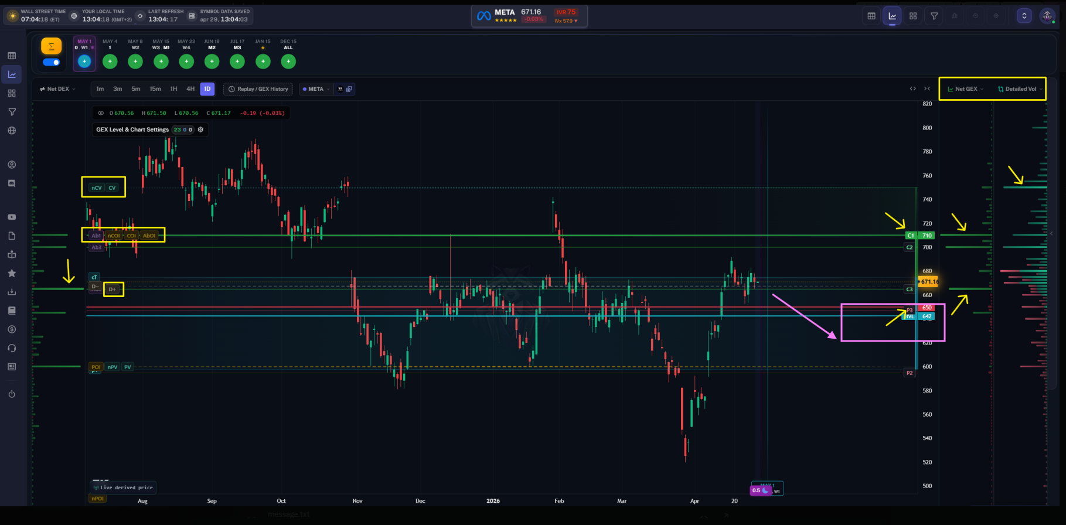The image size is (1066, 525).
Task: Toggle the eye icon beside OHLC values
Action: coord(101,113)
